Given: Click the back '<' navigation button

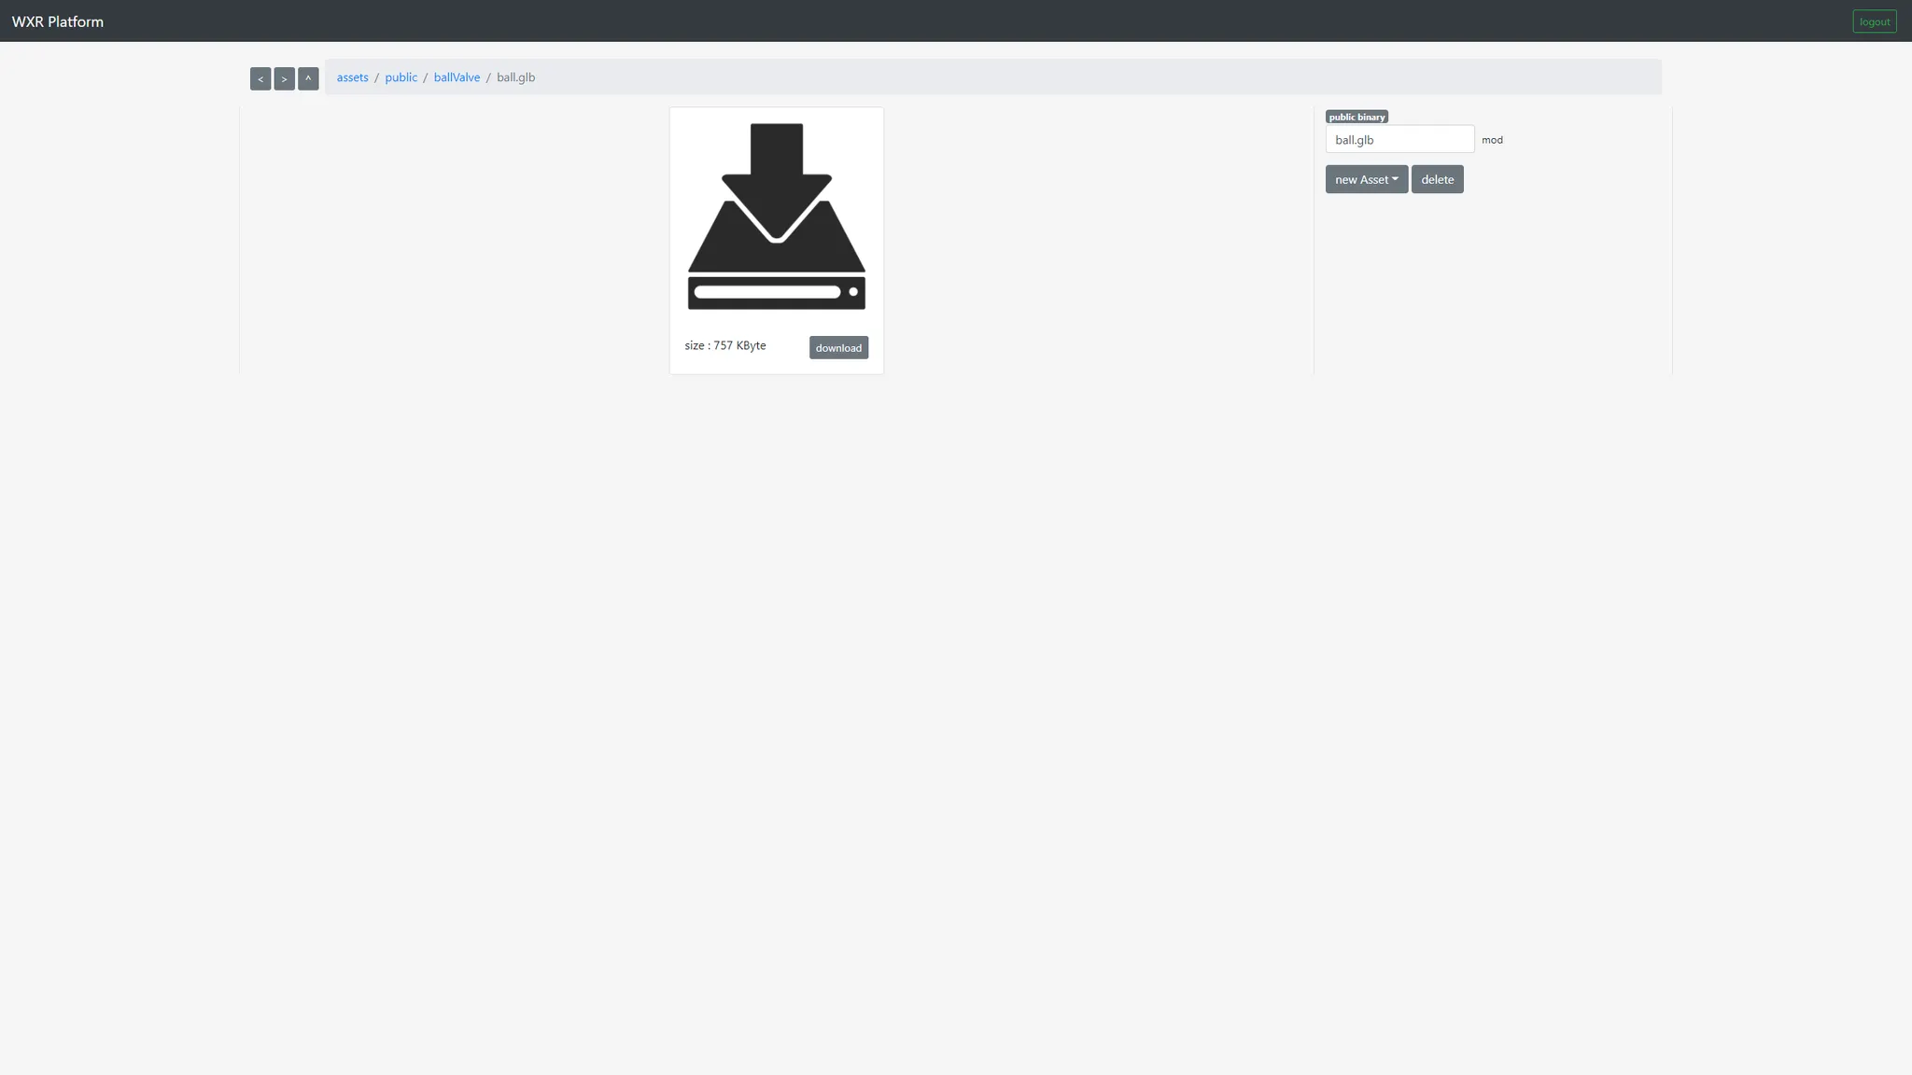Looking at the screenshot, I should pos(260,78).
